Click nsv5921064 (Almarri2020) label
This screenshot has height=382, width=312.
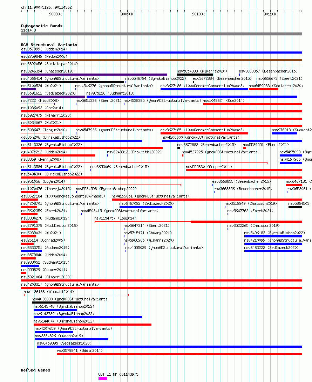(46, 277)
